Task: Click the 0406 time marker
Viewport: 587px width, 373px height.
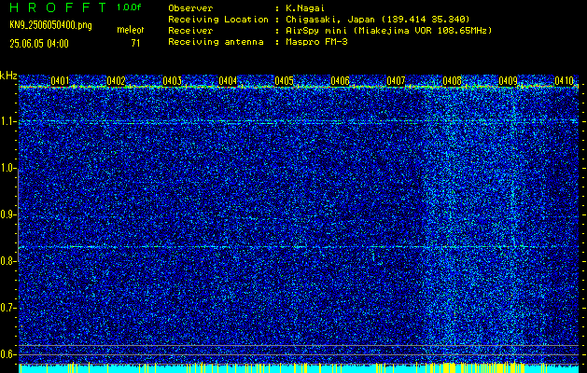Action: (x=340, y=81)
